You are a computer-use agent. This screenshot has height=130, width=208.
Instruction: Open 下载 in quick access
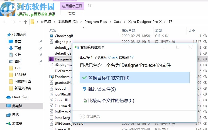click(18, 48)
